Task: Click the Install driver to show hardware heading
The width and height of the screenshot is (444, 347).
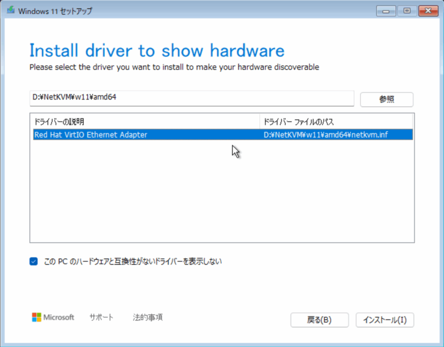Action: (x=157, y=51)
